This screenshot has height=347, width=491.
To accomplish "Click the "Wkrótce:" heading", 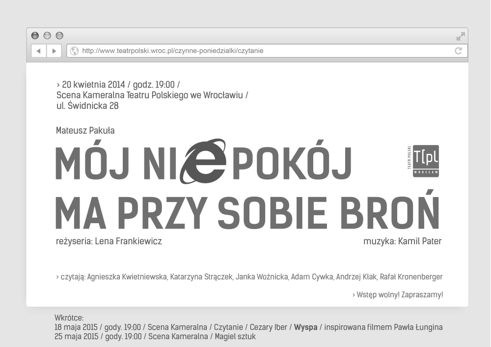I will 69,318.
